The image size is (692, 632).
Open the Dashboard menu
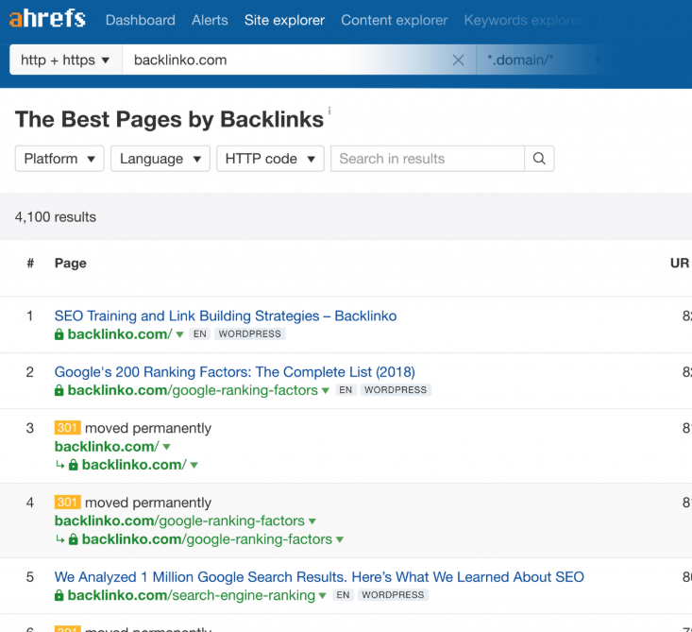(x=141, y=20)
